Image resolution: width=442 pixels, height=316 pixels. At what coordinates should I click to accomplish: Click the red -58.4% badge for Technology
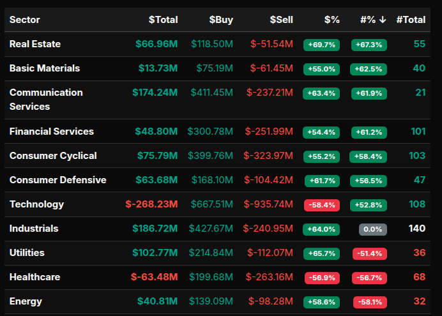[x=321, y=205]
